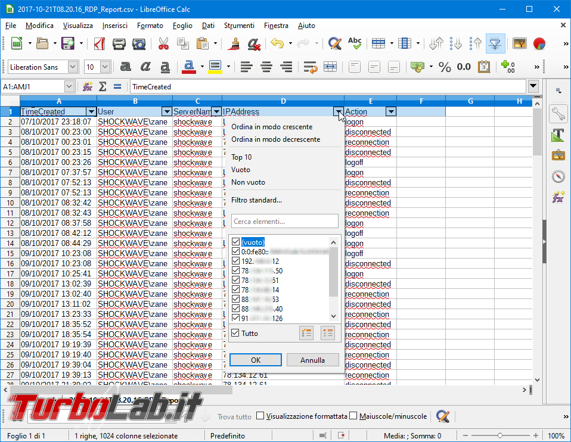
Task: Enable Maiuscole/minuscole checkbox
Action: (353, 416)
